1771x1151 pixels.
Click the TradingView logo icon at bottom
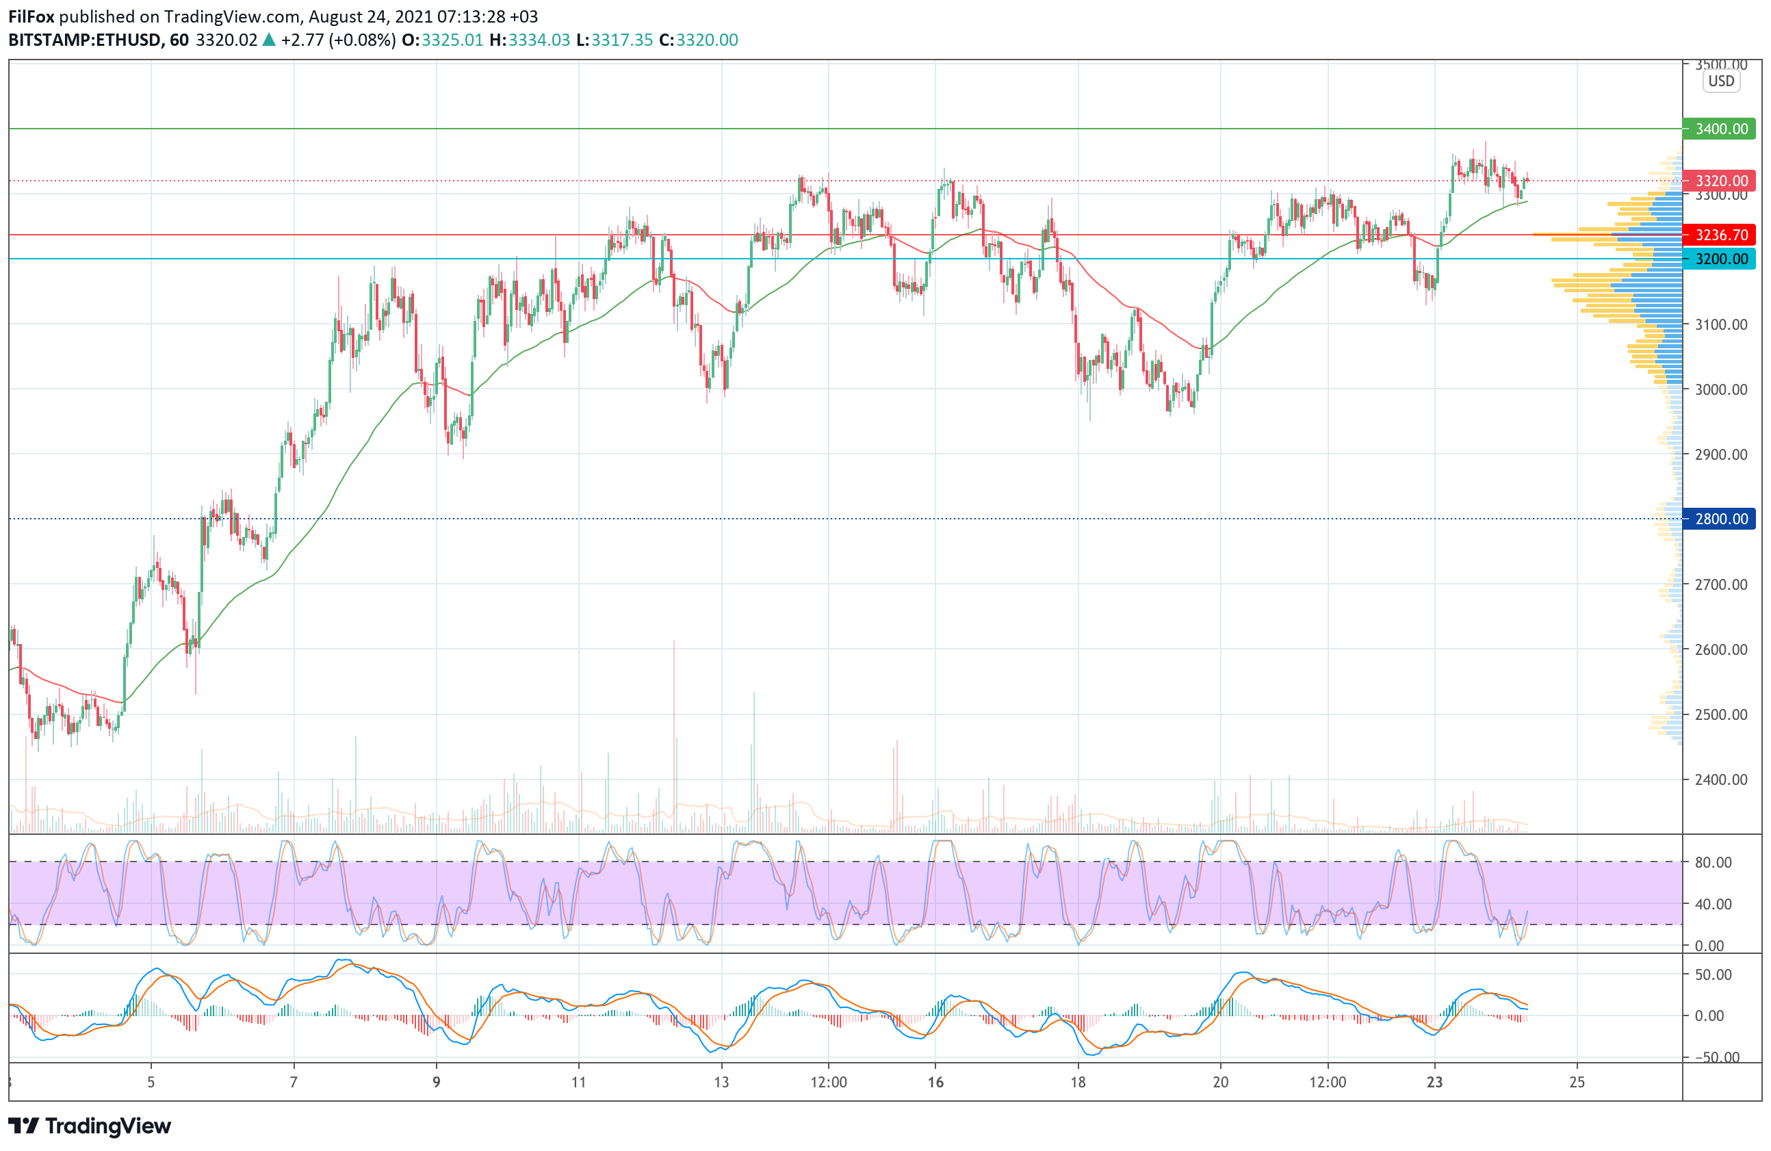[23, 1126]
